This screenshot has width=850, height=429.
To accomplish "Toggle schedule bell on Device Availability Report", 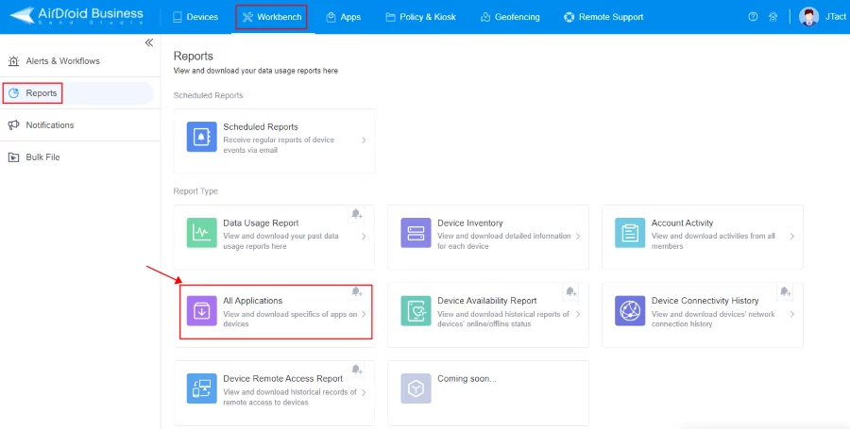I will pyautogui.click(x=571, y=291).
